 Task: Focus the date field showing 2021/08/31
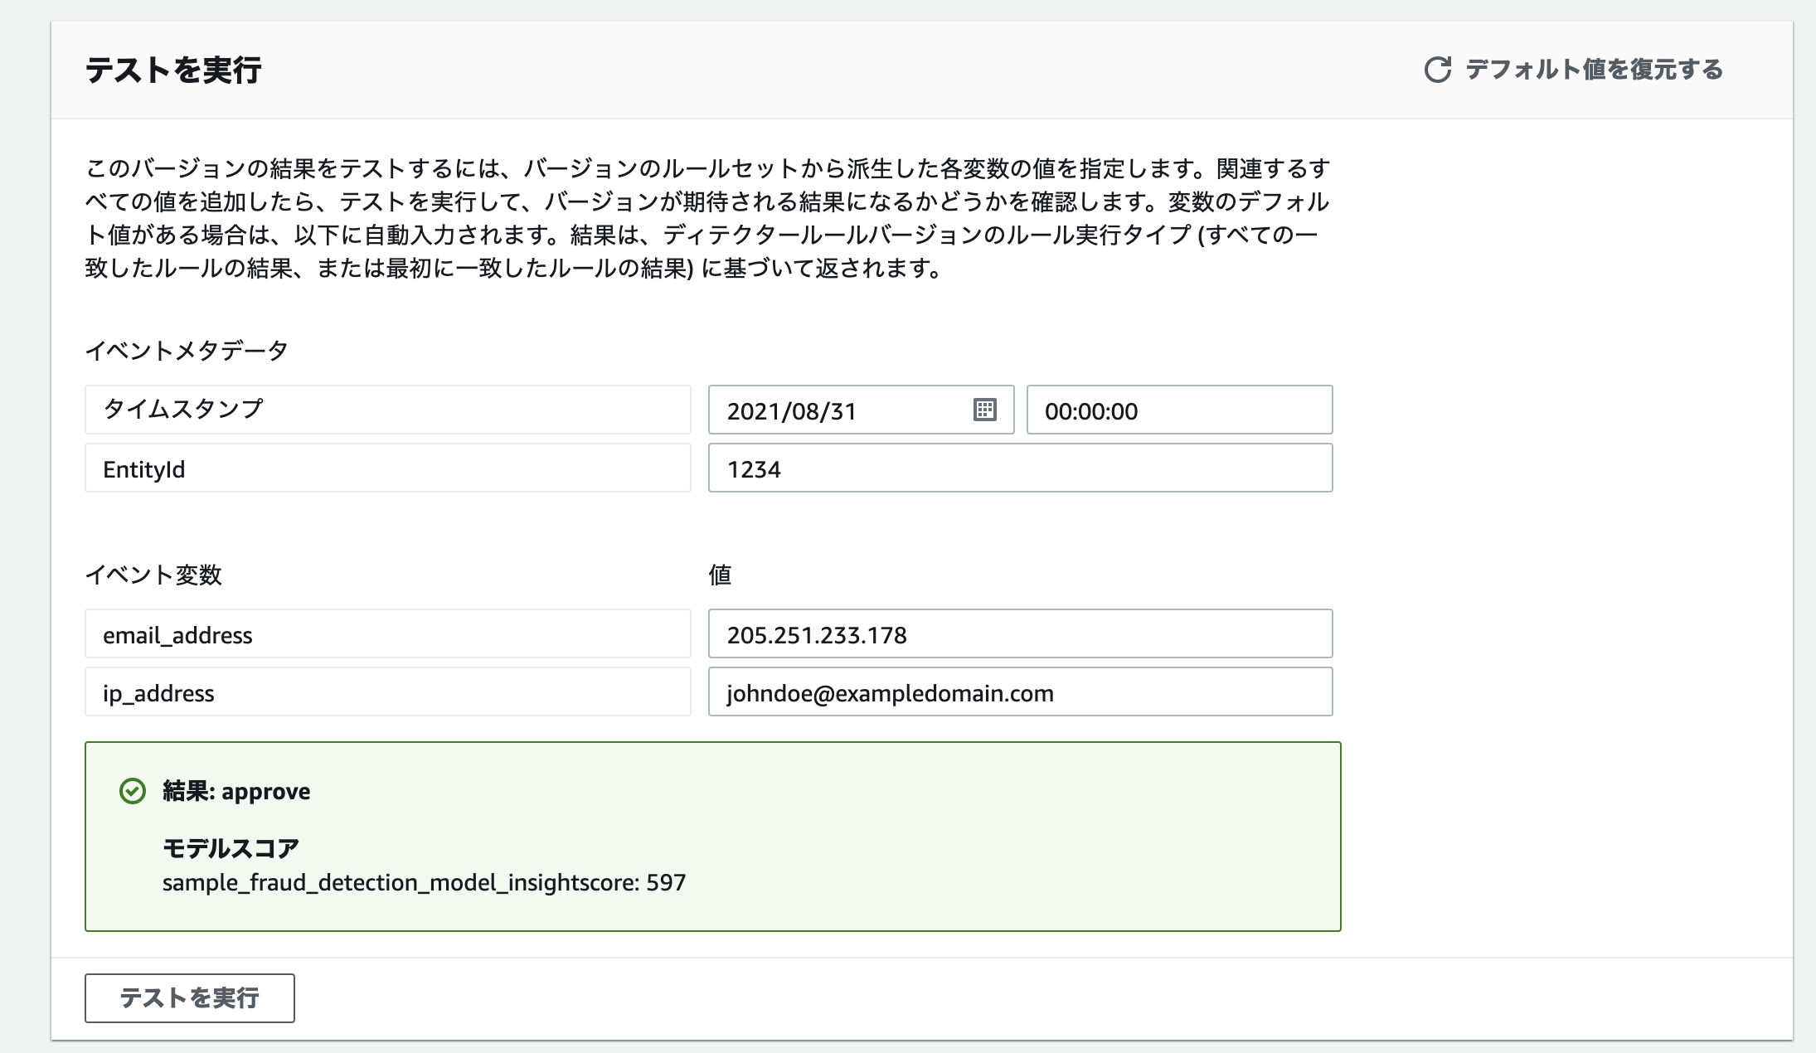point(838,410)
